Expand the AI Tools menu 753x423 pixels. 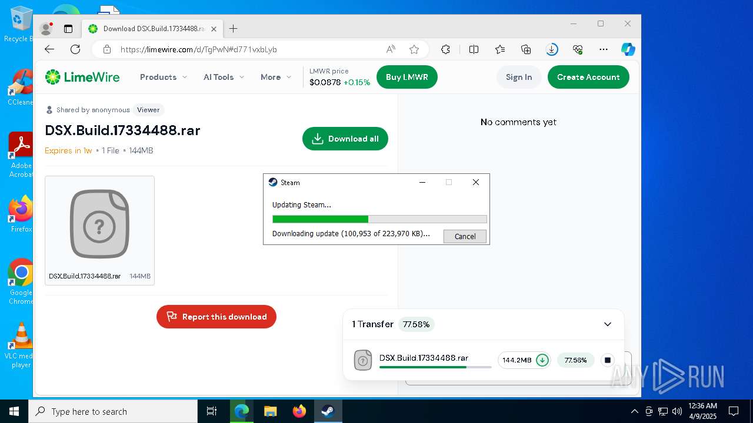(223, 77)
